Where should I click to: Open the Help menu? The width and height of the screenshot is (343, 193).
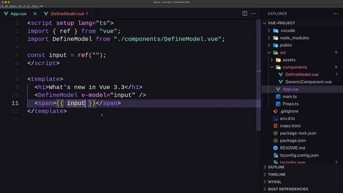click(x=41, y=6)
